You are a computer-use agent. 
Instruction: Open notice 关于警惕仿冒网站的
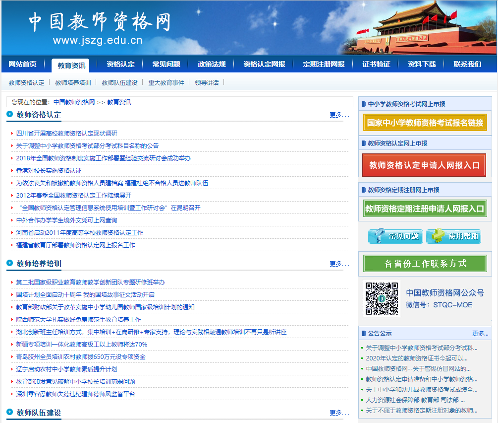[x=418, y=369]
